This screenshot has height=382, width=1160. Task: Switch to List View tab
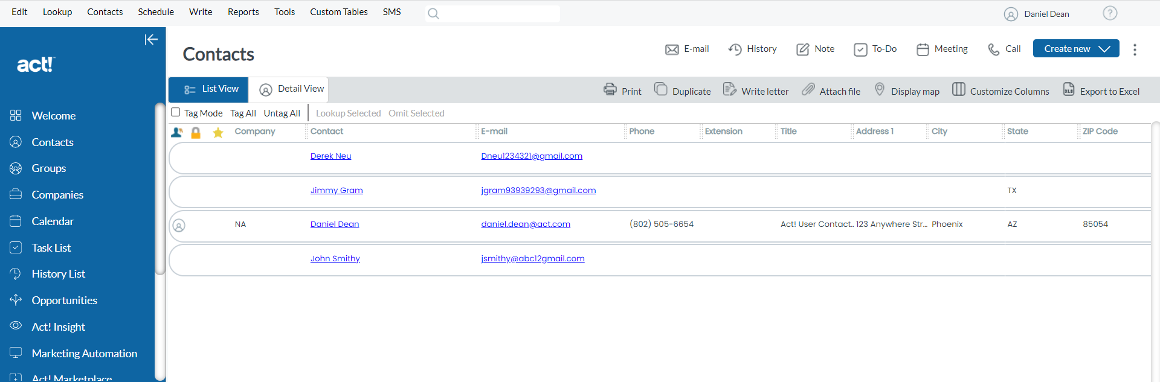208,89
